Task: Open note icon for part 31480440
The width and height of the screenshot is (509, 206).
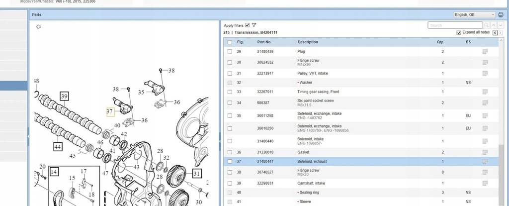Action: pos(485,141)
